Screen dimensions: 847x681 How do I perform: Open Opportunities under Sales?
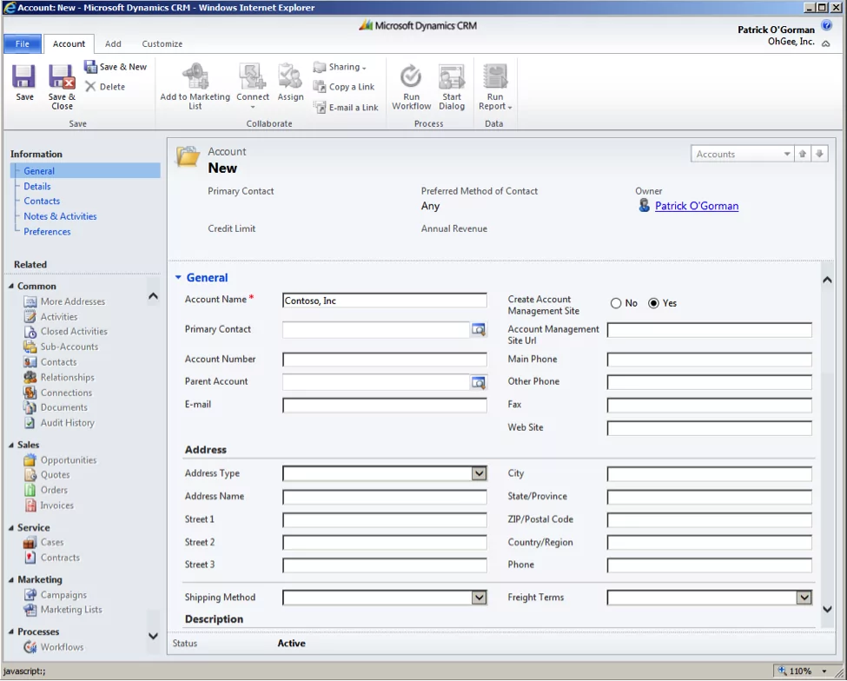69,460
